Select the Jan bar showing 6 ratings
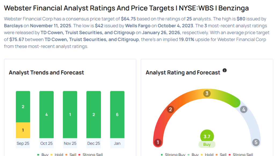This screenshot has width=275, height=156. coord(117,114)
